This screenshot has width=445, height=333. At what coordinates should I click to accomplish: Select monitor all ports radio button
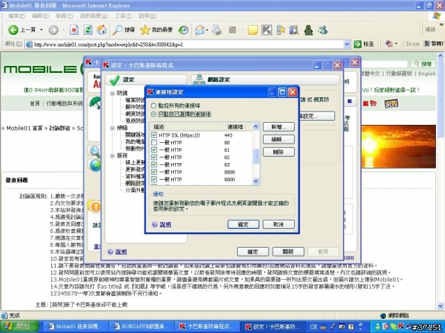coord(154,105)
